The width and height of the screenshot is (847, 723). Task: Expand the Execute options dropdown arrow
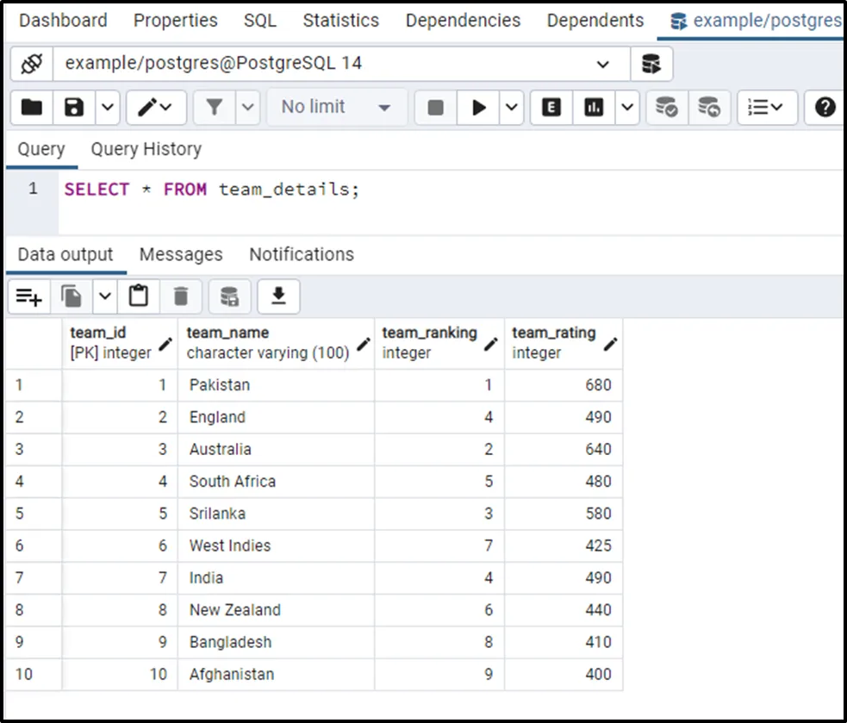[x=512, y=107]
